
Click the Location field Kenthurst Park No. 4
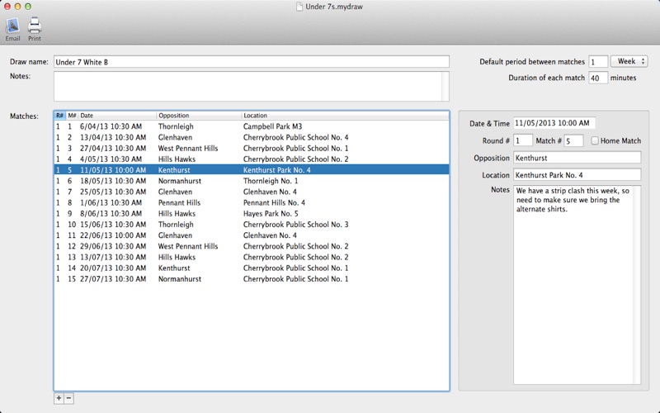(x=577, y=175)
